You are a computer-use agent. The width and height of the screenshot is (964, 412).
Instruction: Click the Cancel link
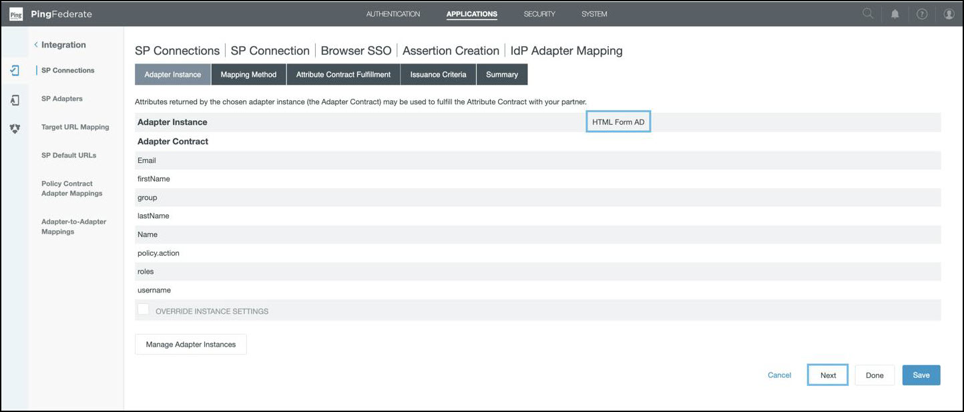779,375
